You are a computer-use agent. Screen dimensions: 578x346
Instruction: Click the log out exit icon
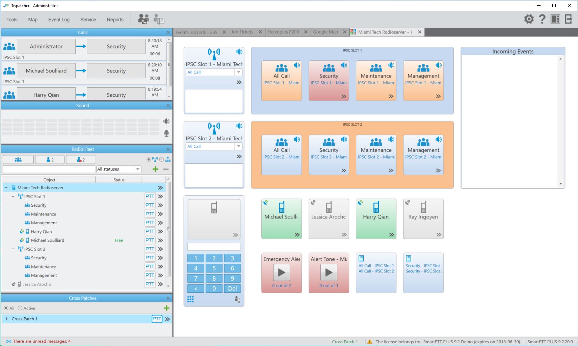coord(569,19)
